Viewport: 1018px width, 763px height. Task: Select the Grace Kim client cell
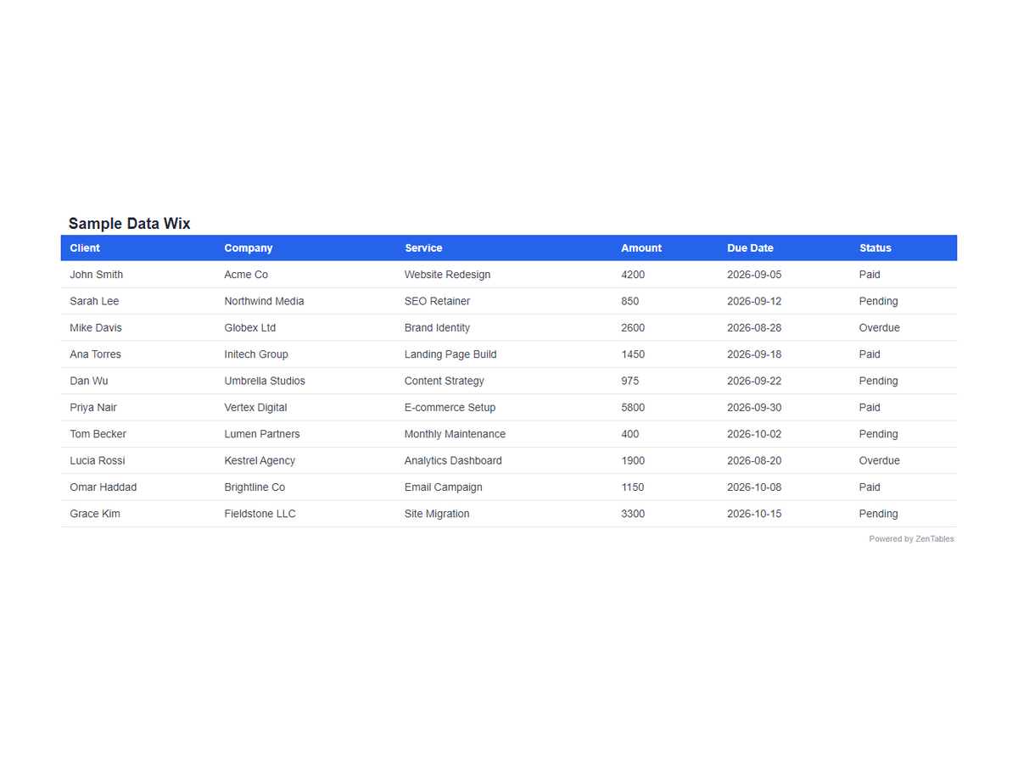click(95, 514)
